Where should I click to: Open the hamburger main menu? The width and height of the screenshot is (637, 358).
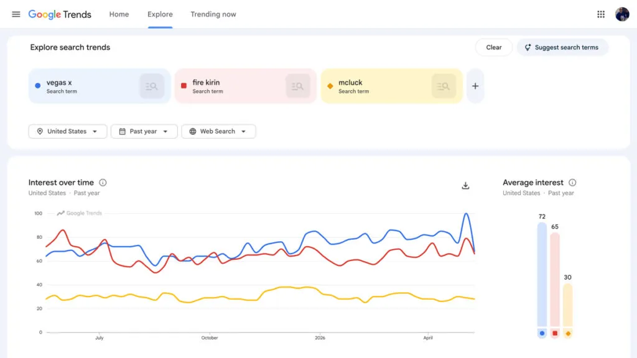16,14
